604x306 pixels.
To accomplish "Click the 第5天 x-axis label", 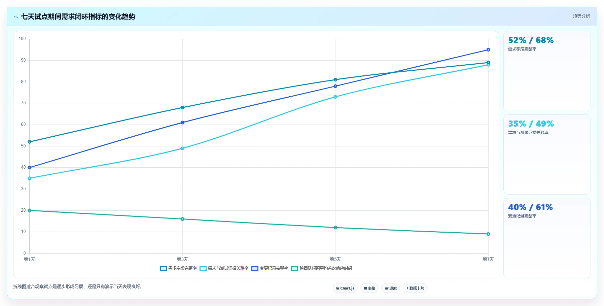I will [x=335, y=259].
